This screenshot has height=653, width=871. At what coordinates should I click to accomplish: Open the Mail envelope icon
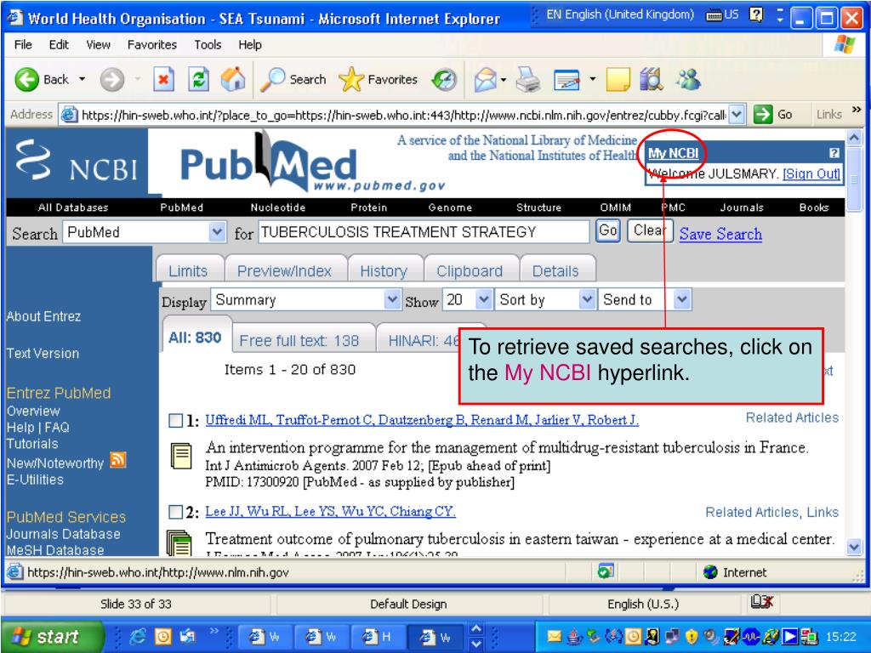click(485, 79)
